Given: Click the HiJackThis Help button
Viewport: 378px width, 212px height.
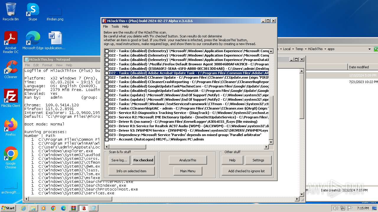Looking at the screenshot, I should 232,160.
